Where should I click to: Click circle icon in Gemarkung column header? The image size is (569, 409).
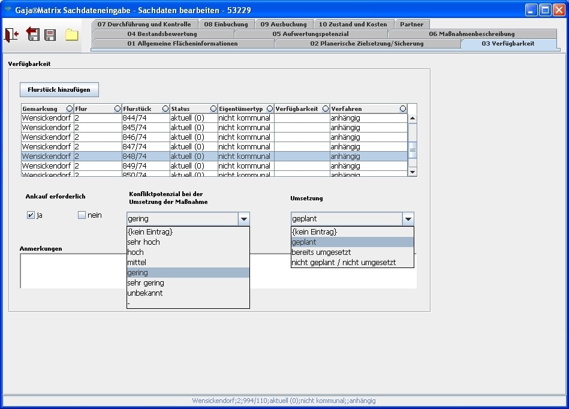(70, 109)
